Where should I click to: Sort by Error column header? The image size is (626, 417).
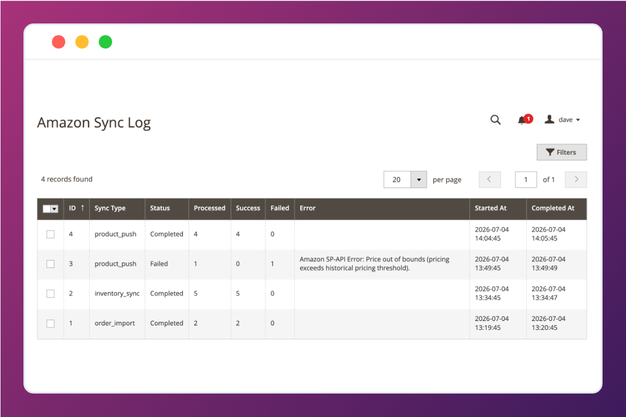click(382, 208)
